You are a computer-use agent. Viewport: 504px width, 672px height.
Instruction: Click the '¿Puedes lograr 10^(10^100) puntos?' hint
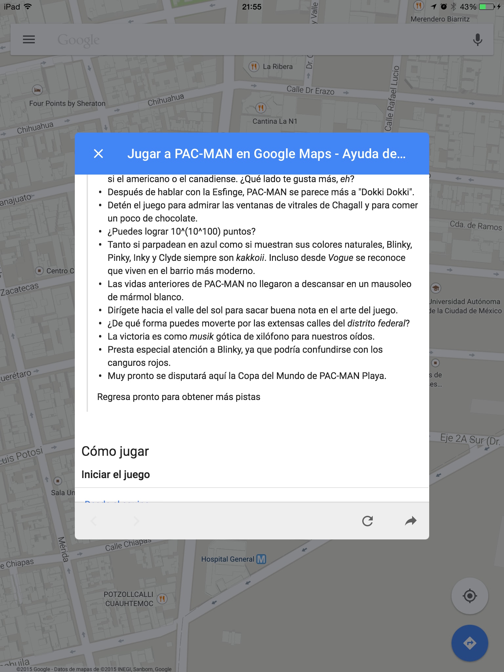181,231
